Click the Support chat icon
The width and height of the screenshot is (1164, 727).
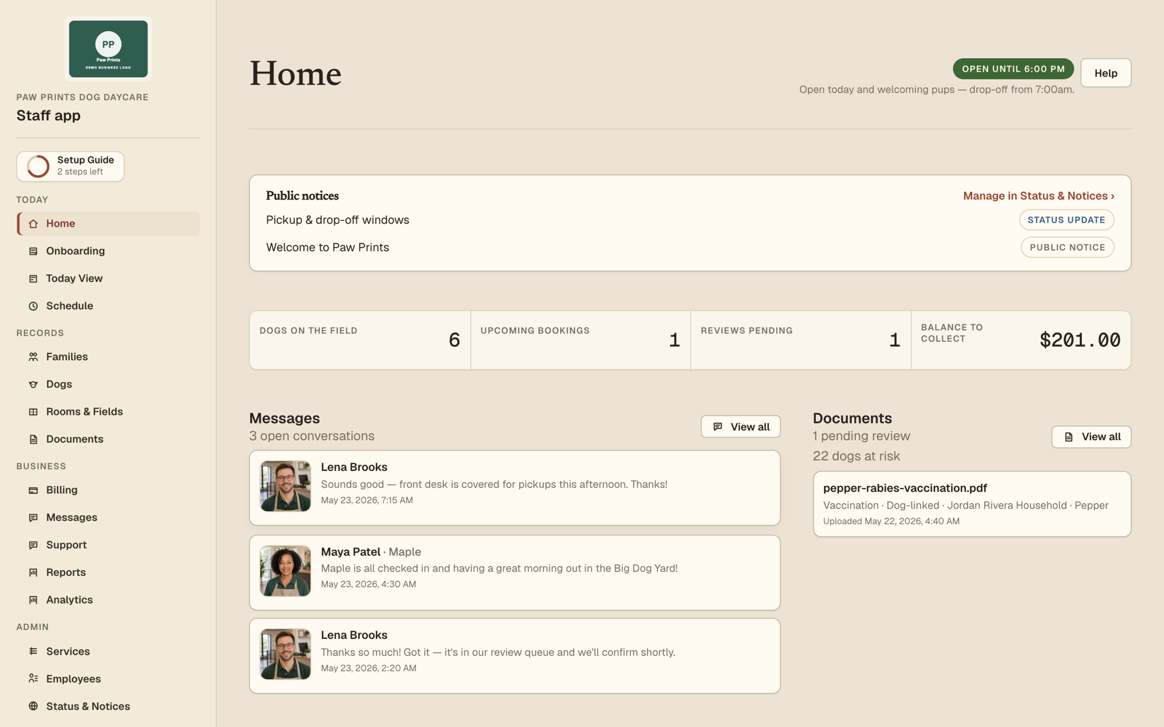[33, 545]
